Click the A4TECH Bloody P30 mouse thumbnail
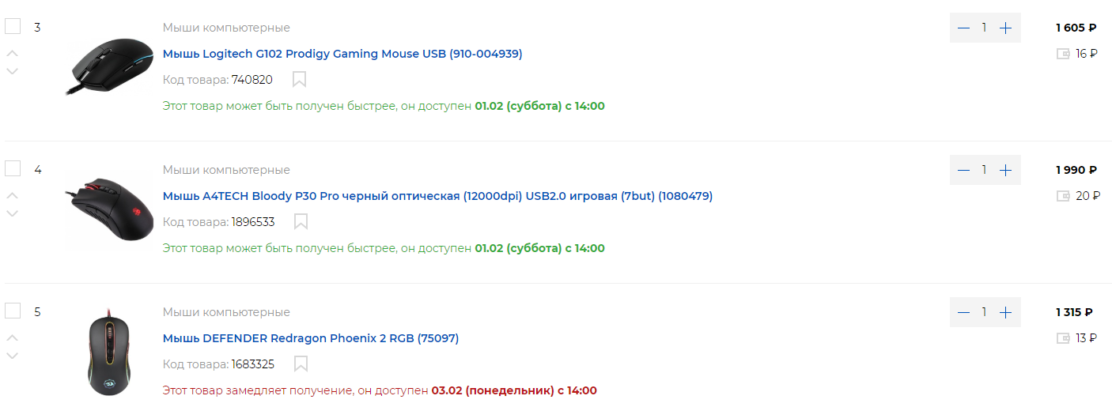 click(109, 207)
